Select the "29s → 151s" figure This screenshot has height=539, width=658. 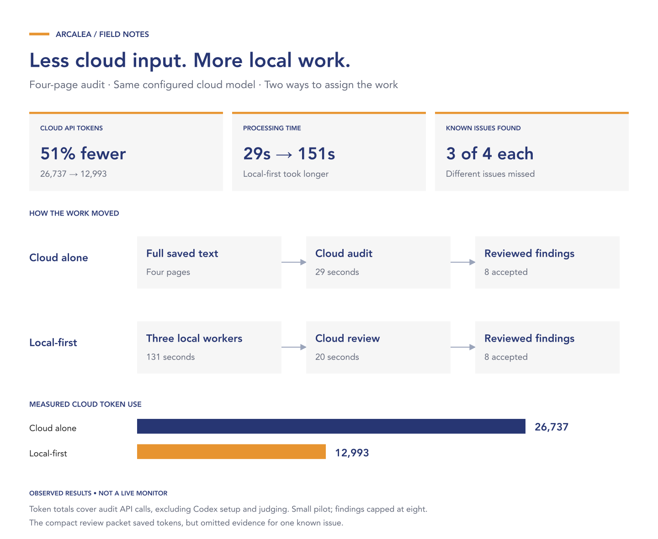pos(289,153)
